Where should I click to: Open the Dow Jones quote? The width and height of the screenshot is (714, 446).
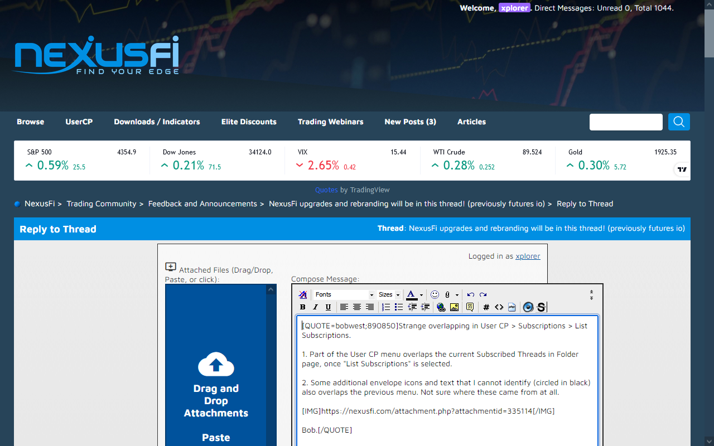(217, 160)
